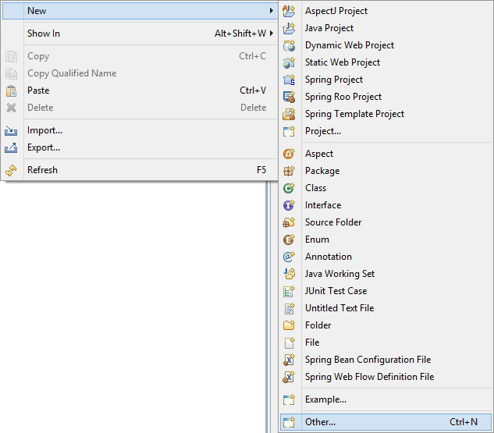The width and height of the screenshot is (494, 433).
Task: Click the JUnit Test Case icon
Action: pos(289,291)
